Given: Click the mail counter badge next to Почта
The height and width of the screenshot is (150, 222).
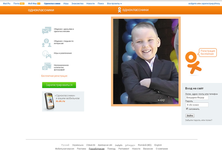Looking at the screenshot, I should (x=22, y=3).
